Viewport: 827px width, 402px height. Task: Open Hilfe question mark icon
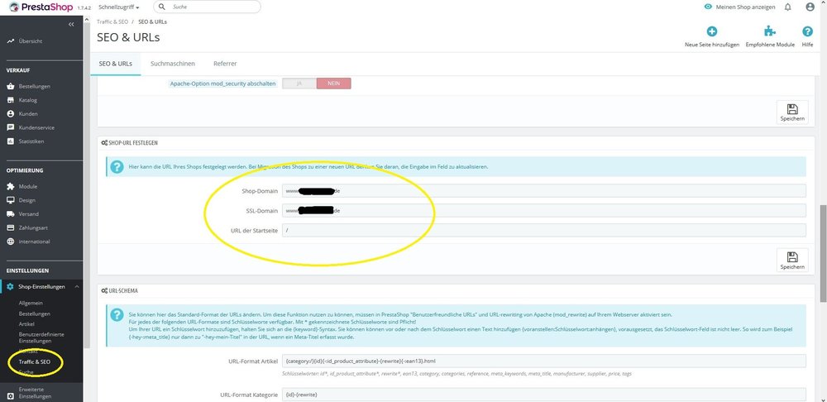807,31
